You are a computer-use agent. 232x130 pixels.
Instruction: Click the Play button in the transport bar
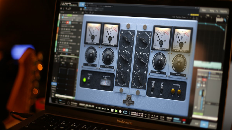pos(117,111)
